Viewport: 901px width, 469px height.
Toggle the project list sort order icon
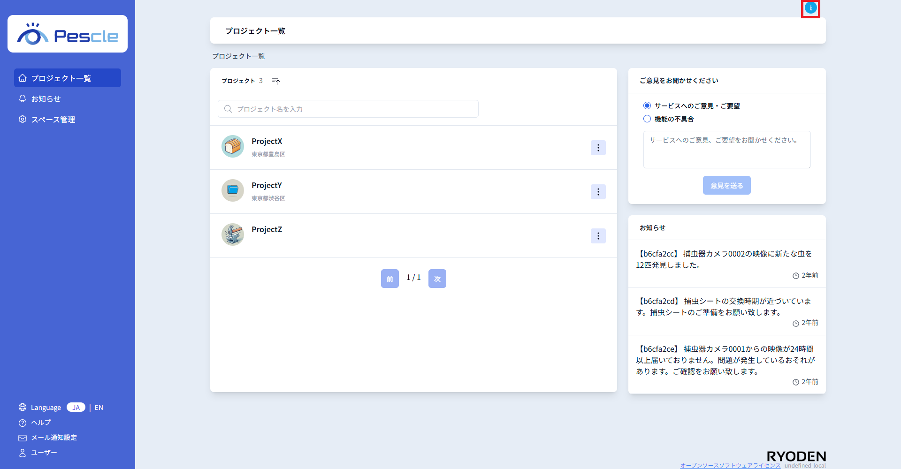(276, 81)
